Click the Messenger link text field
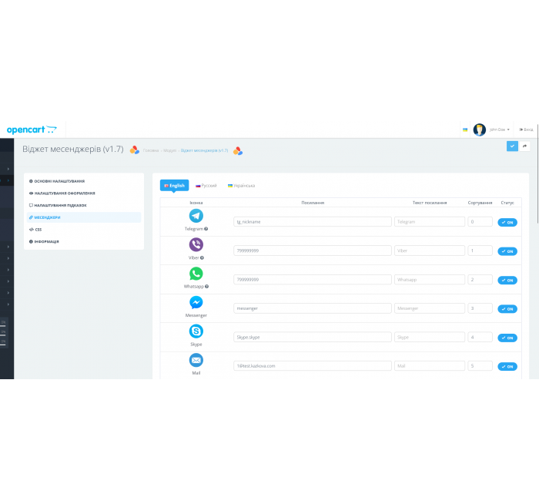 coord(430,308)
